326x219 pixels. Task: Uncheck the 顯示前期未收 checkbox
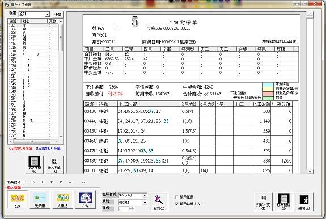pyautogui.click(x=176, y=204)
